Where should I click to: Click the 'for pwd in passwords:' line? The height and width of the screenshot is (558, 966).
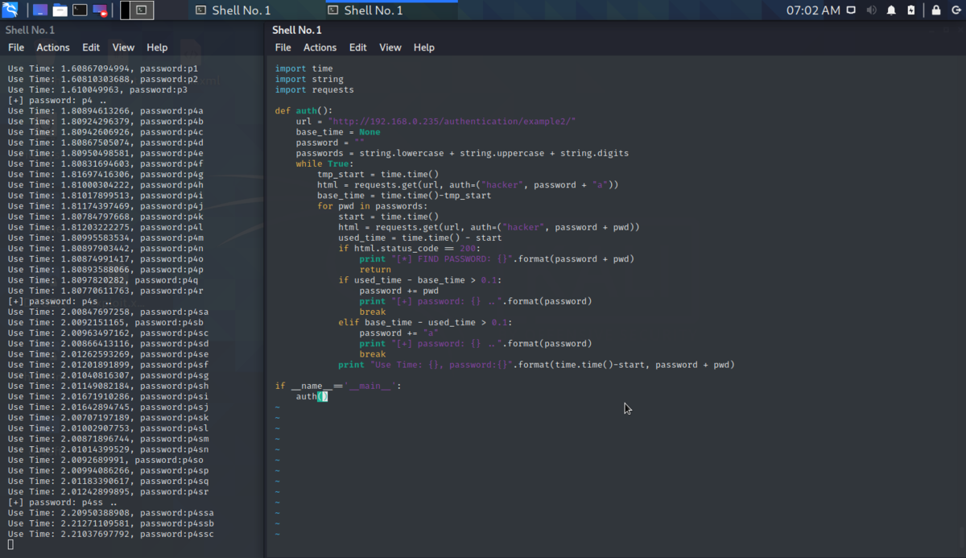[373, 206]
